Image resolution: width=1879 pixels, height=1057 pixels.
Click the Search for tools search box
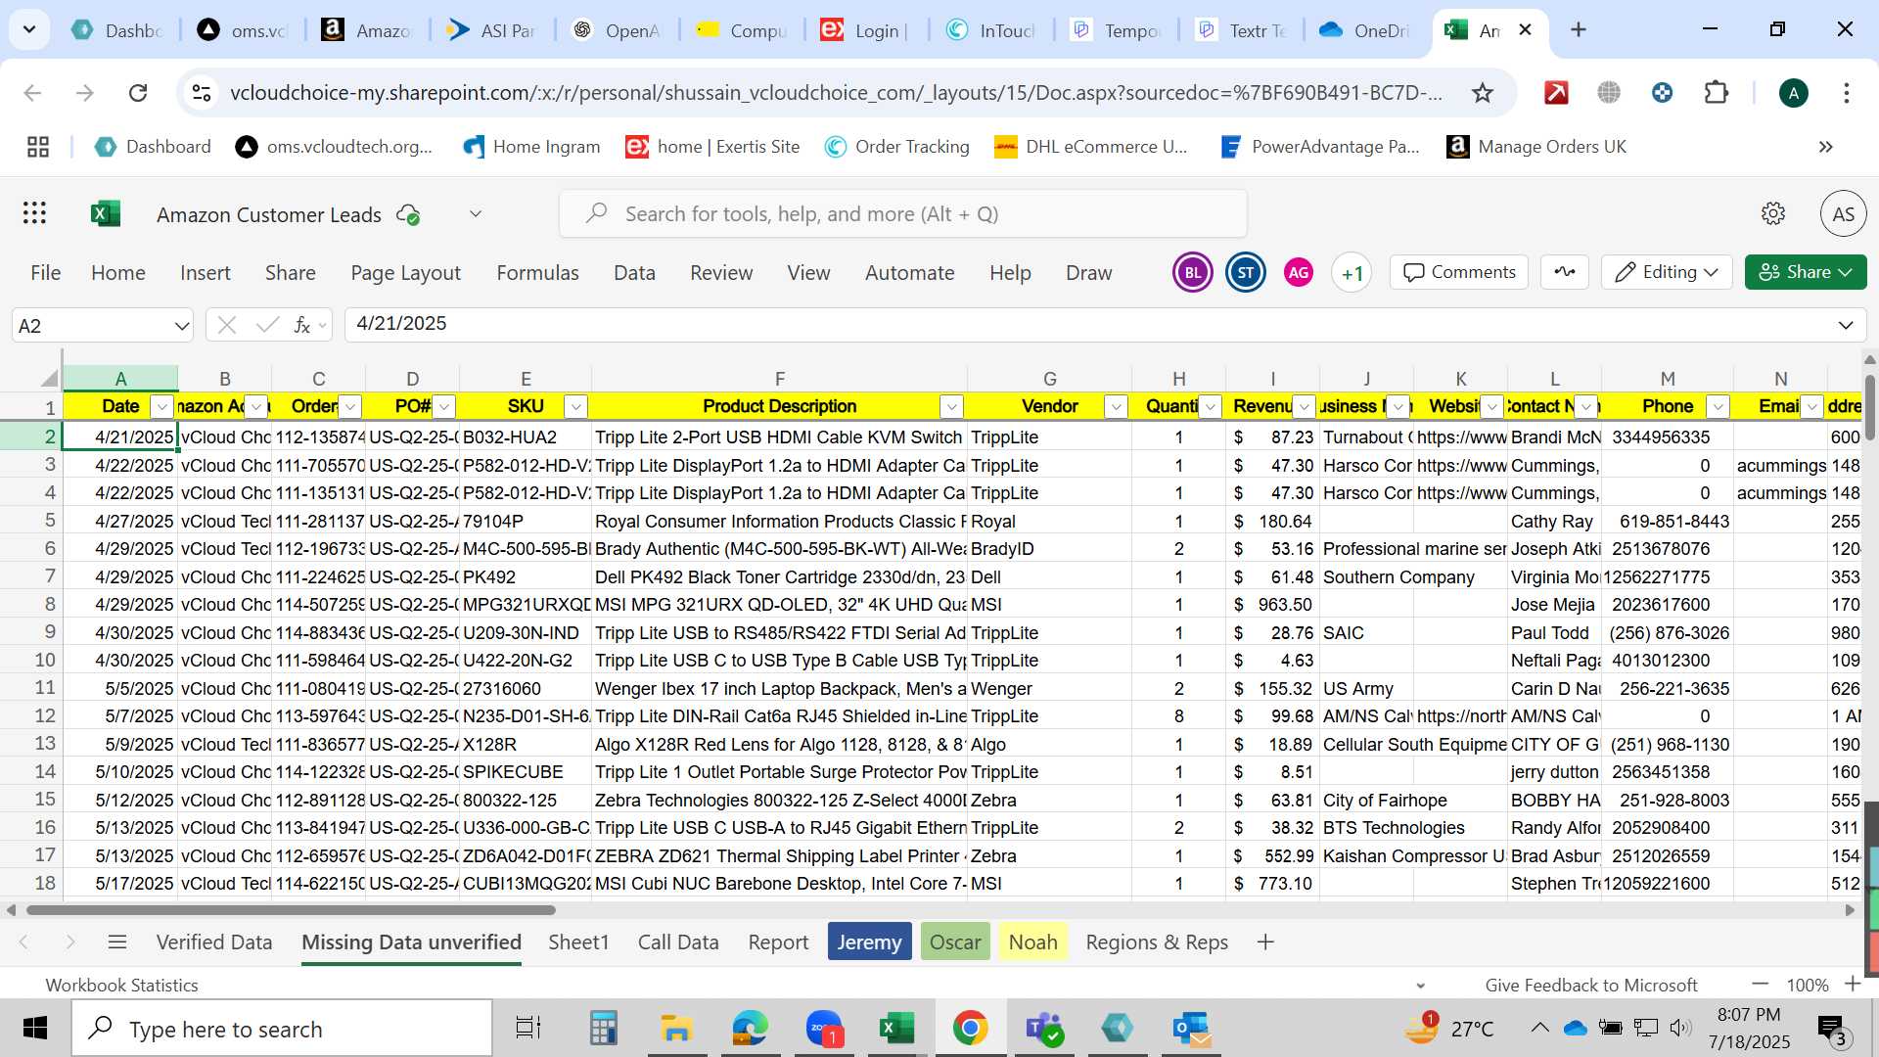point(903,214)
